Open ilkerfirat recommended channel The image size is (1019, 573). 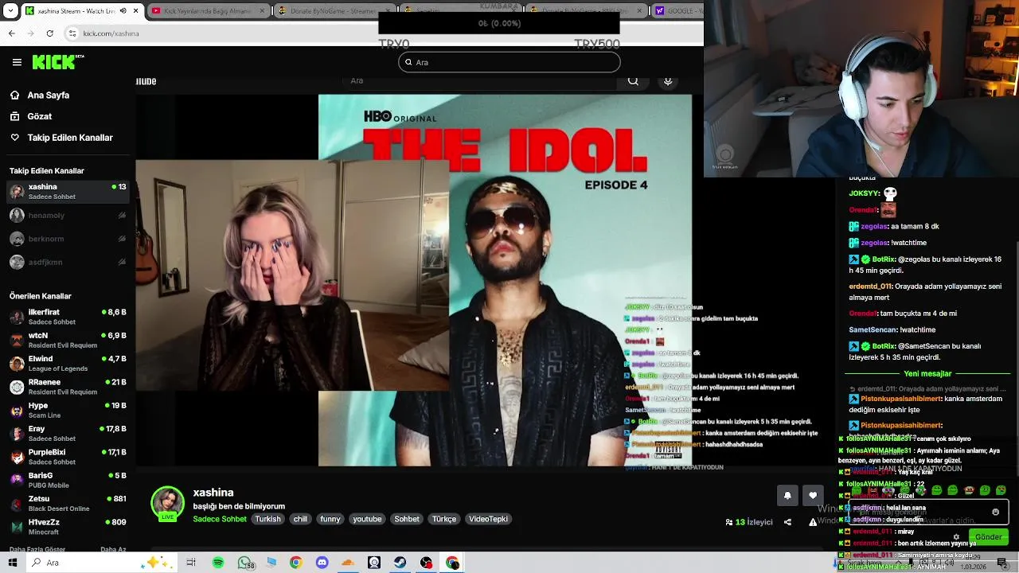67,317
